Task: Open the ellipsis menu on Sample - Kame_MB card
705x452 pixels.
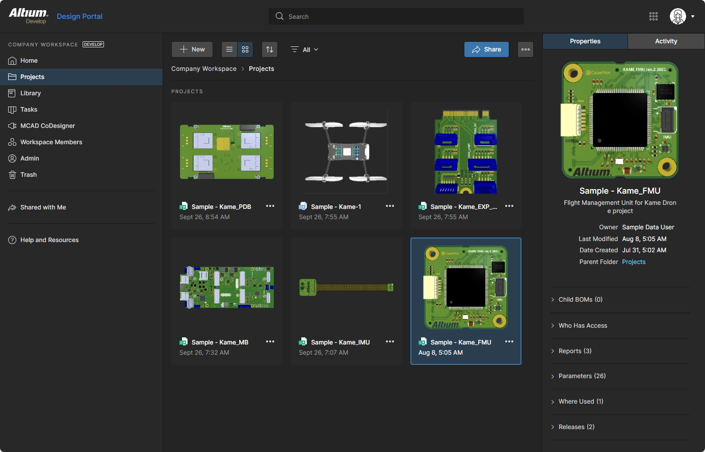Action: click(x=270, y=341)
